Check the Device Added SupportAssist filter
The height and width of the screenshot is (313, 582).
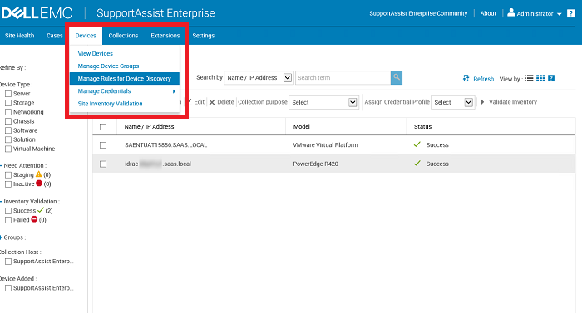pyautogui.click(x=8, y=289)
